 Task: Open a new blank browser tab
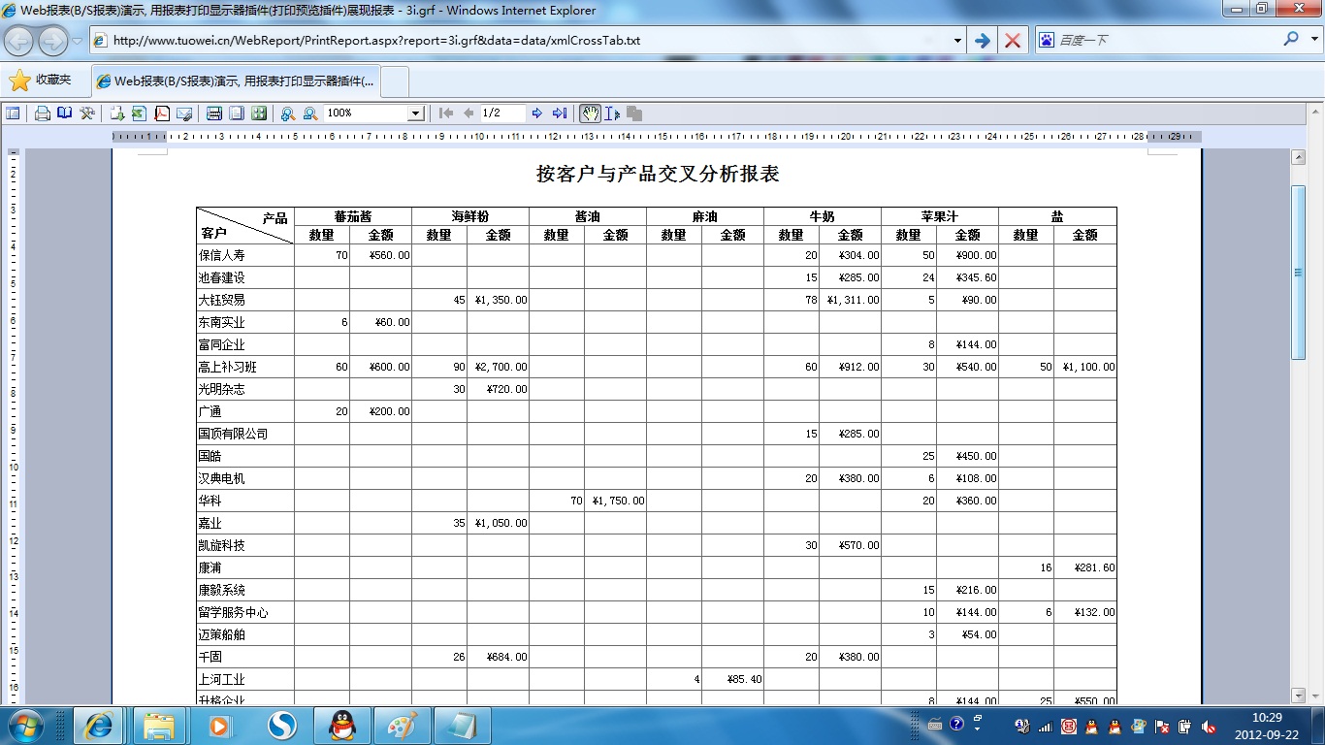click(x=395, y=81)
